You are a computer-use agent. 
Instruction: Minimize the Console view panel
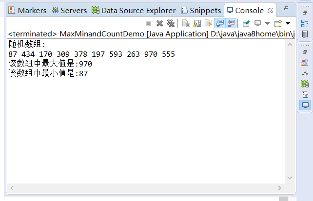286,8
